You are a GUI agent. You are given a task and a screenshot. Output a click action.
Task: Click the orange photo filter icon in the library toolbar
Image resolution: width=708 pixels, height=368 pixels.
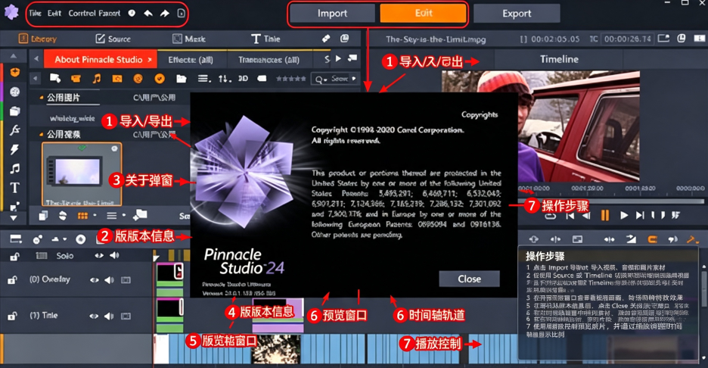117,79
